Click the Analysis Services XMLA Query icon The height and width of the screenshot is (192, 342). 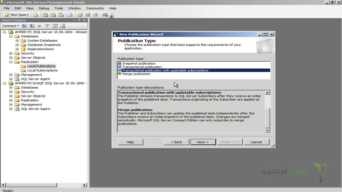click(x=61, y=15)
